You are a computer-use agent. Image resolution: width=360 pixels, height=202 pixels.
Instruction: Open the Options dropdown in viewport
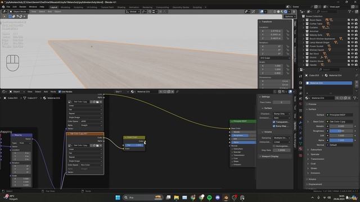point(290,16)
